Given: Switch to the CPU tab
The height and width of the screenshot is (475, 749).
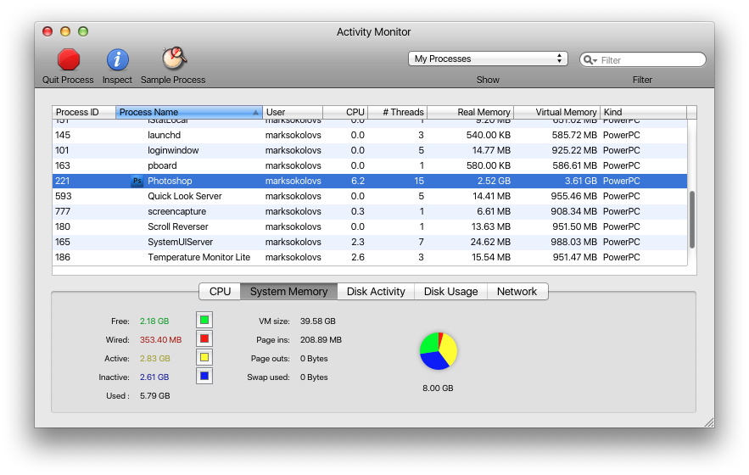Looking at the screenshot, I should [220, 292].
